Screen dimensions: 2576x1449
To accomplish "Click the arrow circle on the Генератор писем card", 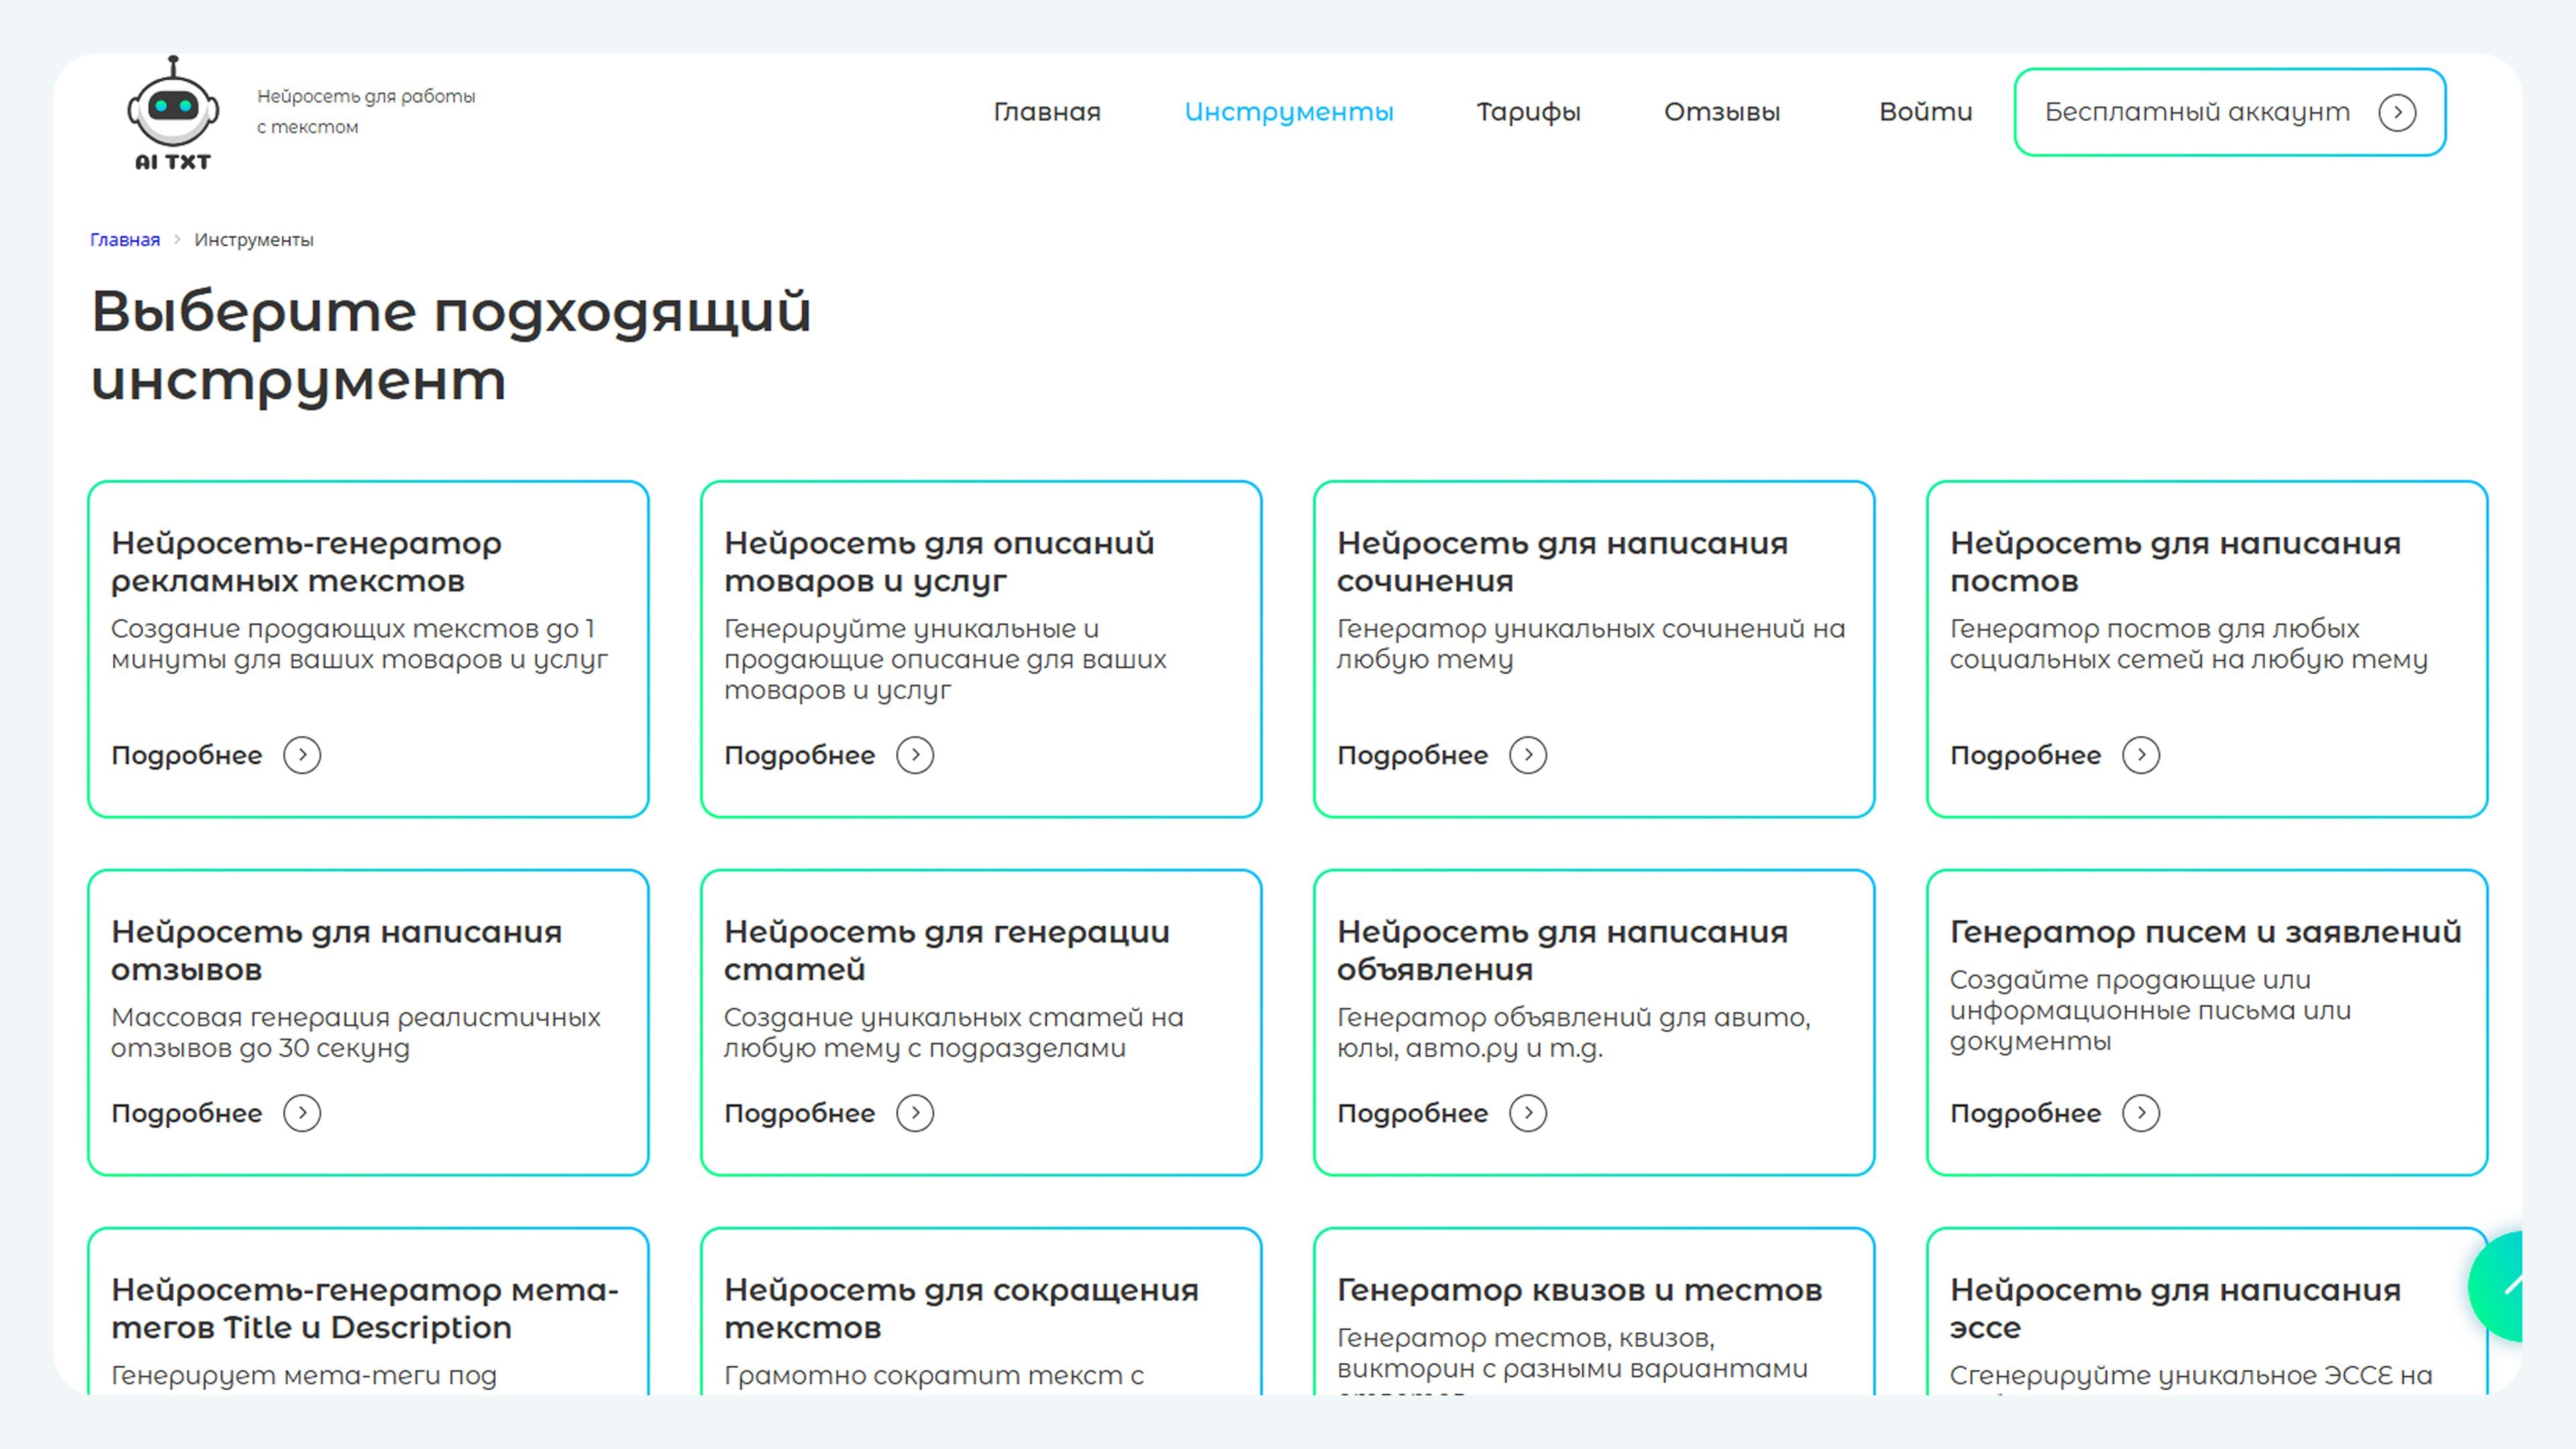I will tap(2140, 1113).
